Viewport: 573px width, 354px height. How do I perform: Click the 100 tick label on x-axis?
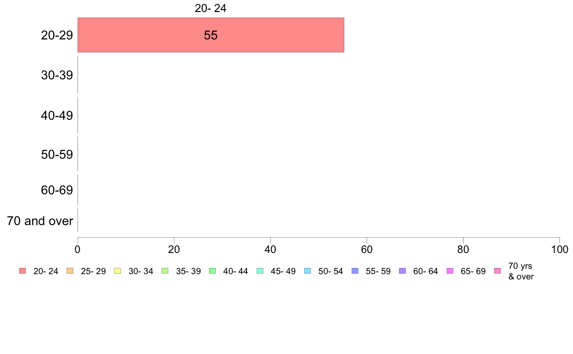pos(559,249)
